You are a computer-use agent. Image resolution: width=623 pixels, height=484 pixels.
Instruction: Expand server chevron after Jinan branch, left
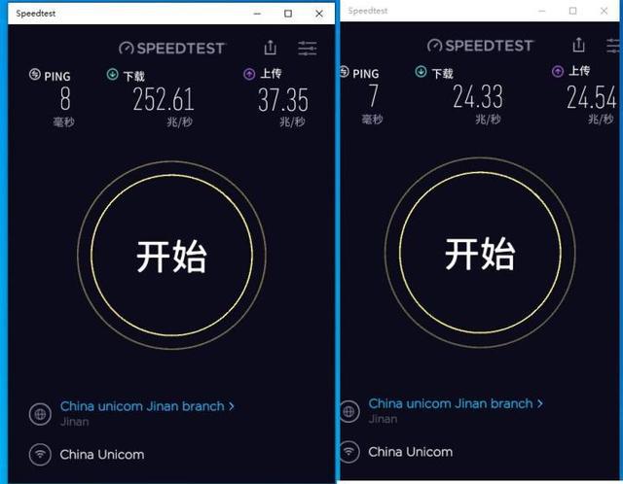pyautogui.click(x=232, y=406)
